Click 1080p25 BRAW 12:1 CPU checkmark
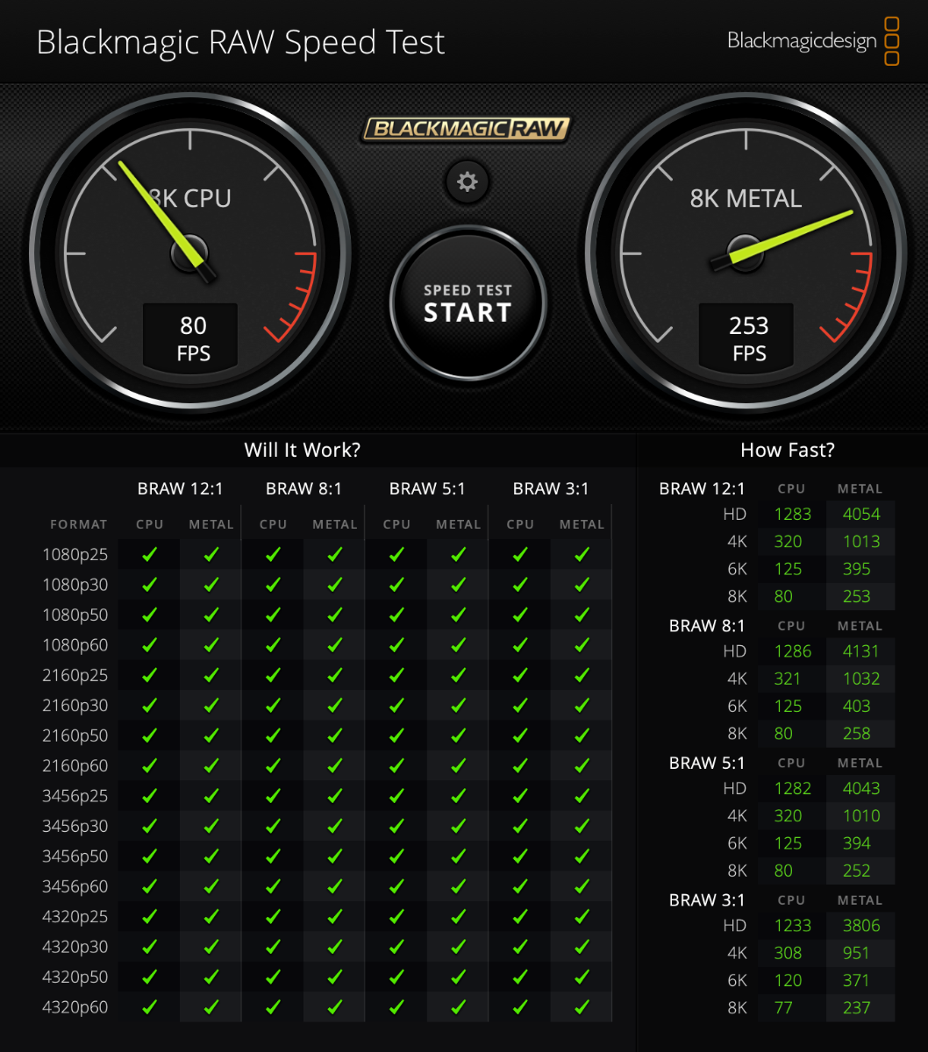This screenshot has width=928, height=1052. pos(149,554)
